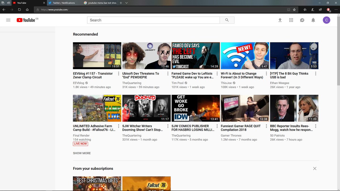Click SHOW MORE under Recommended
This screenshot has width=340, height=191.
[x=82, y=153]
